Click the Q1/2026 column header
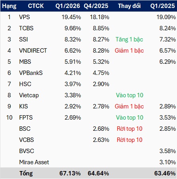 click(68, 6)
